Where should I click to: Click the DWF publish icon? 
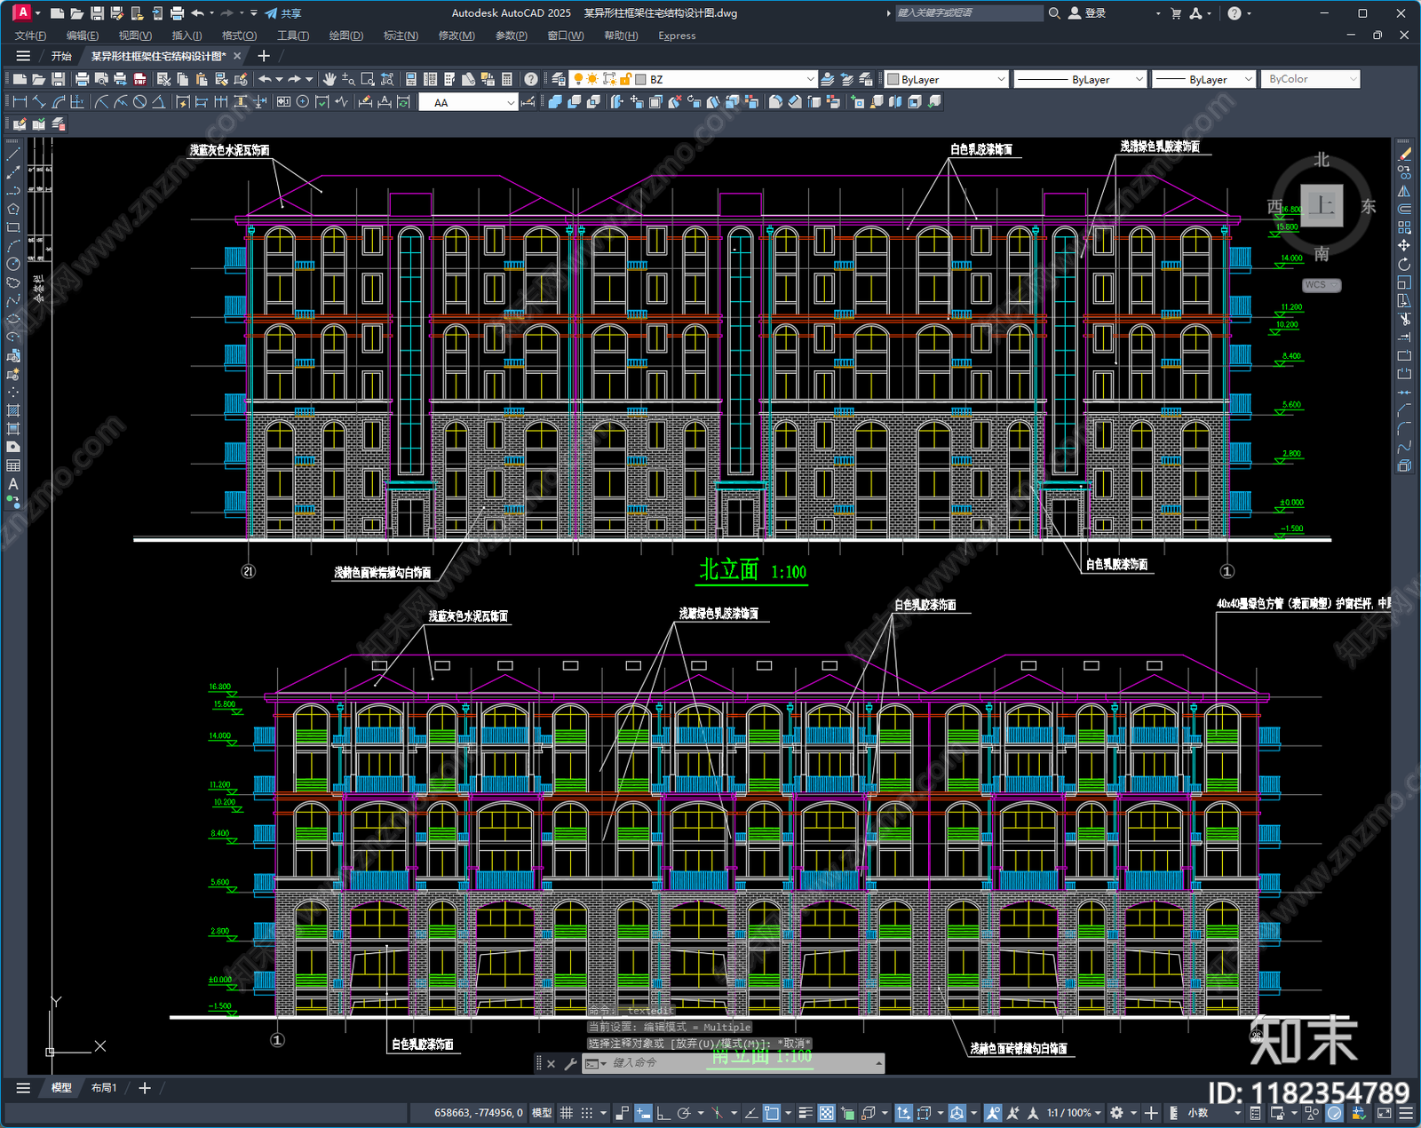[x=139, y=79]
